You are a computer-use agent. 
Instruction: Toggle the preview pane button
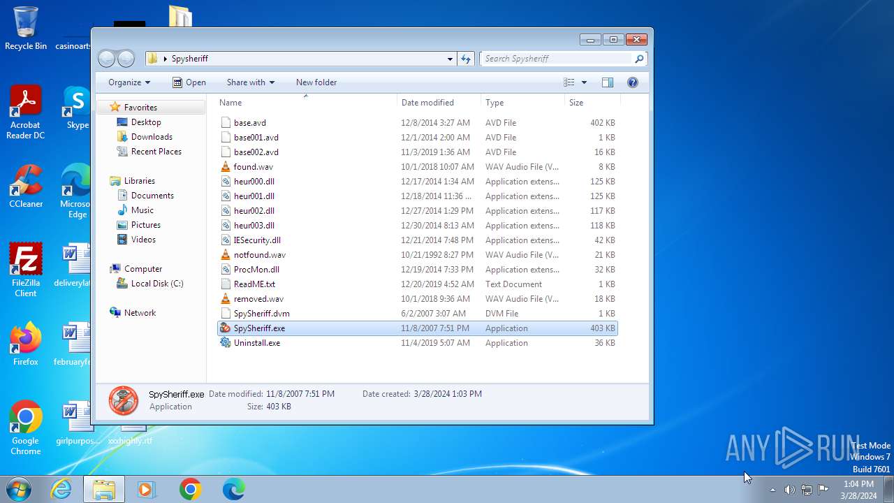point(608,82)
